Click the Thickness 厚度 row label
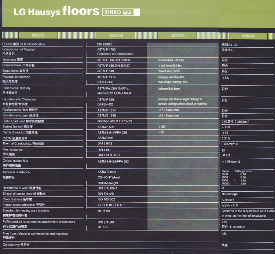Screen dimensions: 275x254 [x=13, y=59]
